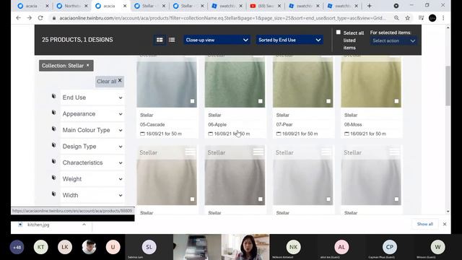
Task: Click the tag icon beside Design Type
Action: click(53, 145)
